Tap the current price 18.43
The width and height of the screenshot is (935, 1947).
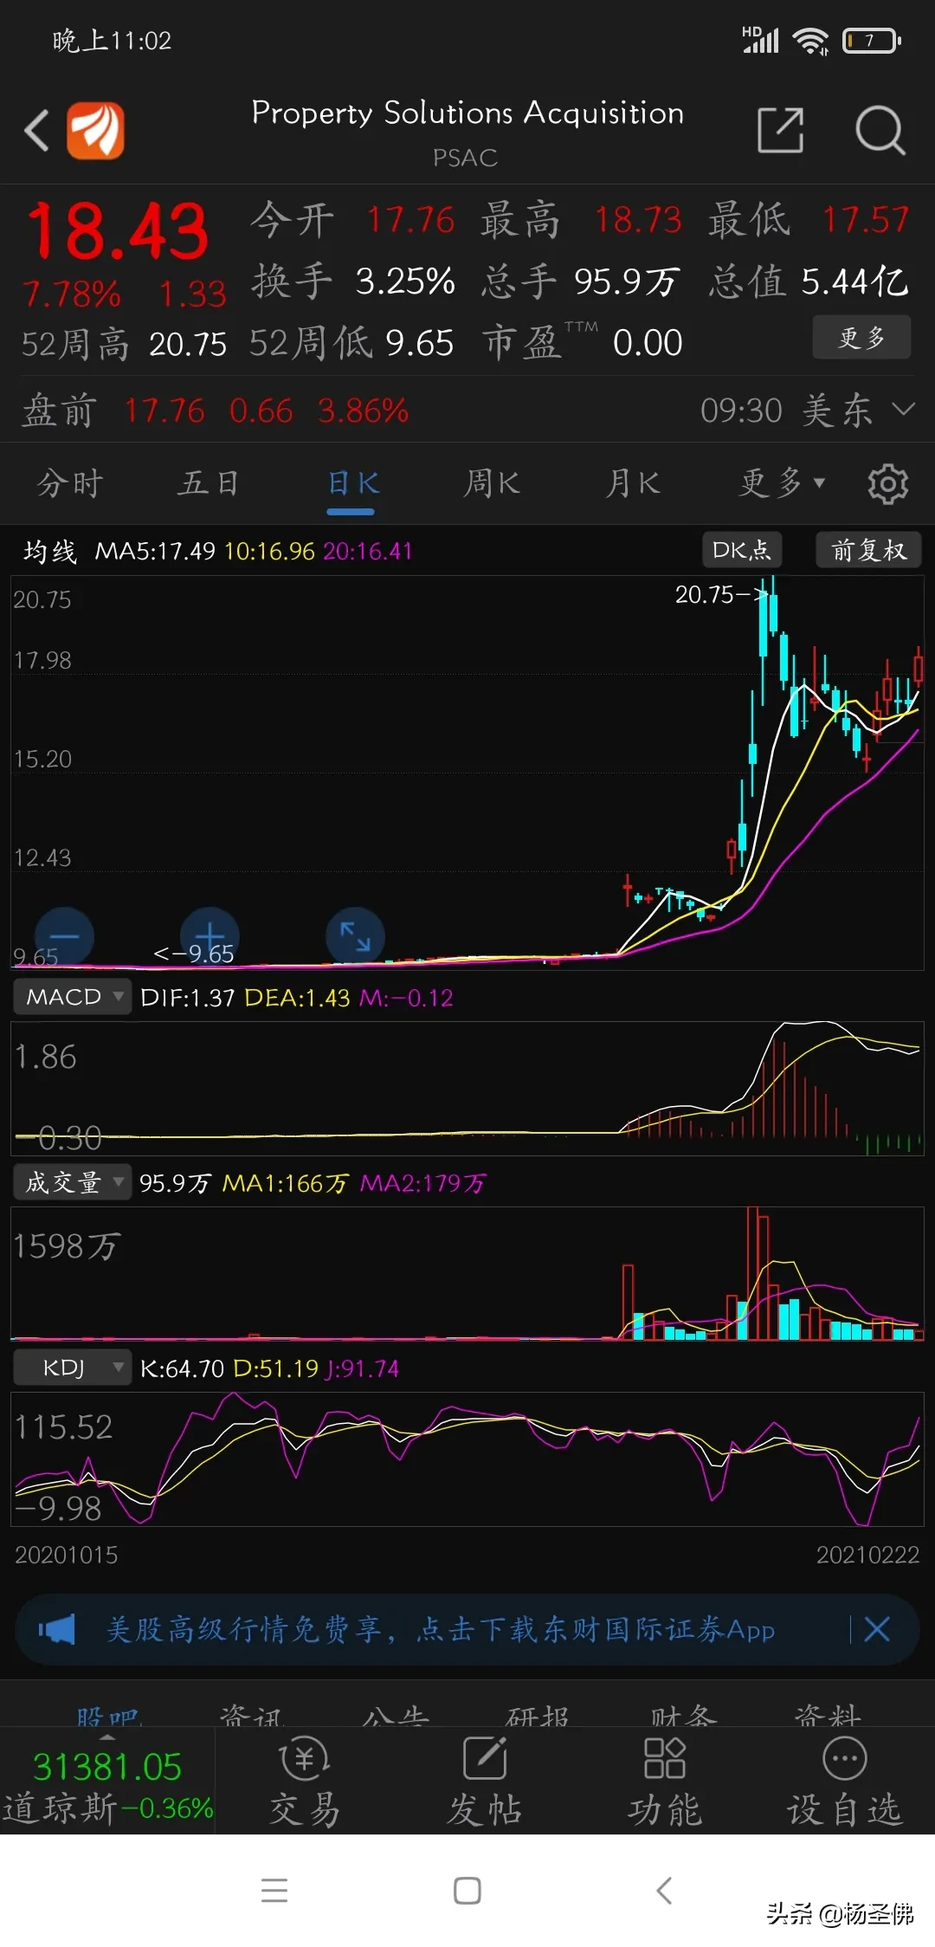pos(118,231)
